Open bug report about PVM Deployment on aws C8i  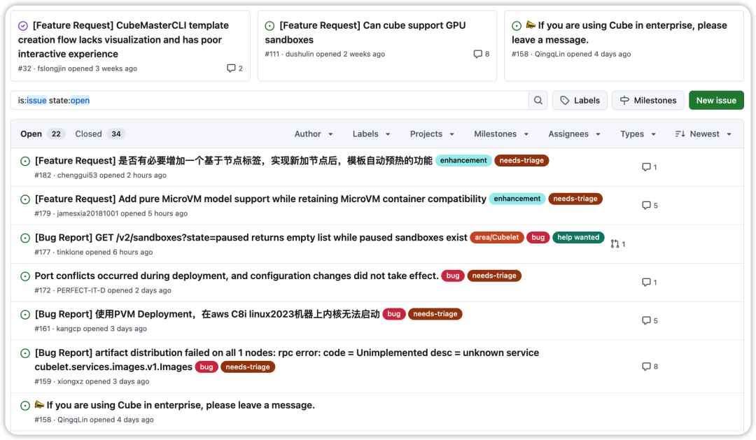(x=207, y=314)
